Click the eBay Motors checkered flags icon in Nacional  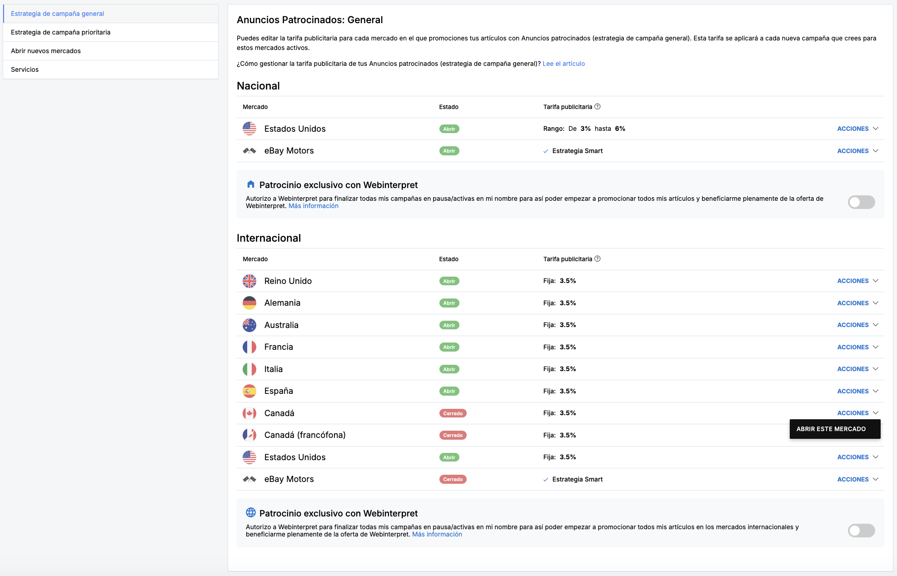[x=249, y=151]
